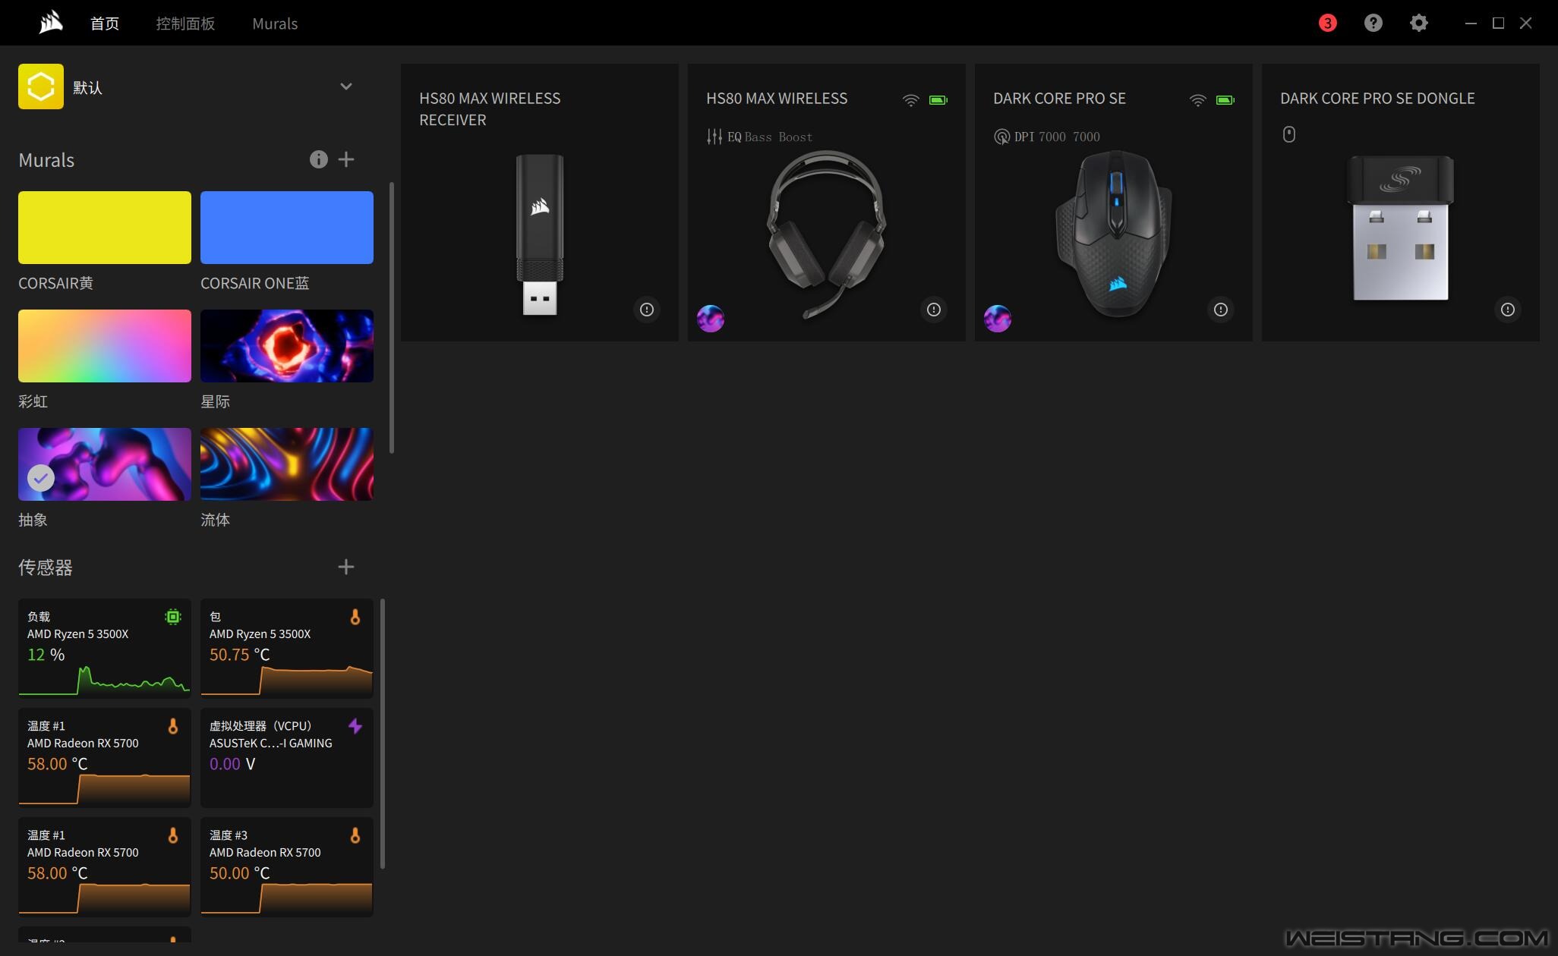Viewport: 1558px width, 956px height.
Task: Toggle the active 抽象 mural checkmark
Action: point(41,478)
